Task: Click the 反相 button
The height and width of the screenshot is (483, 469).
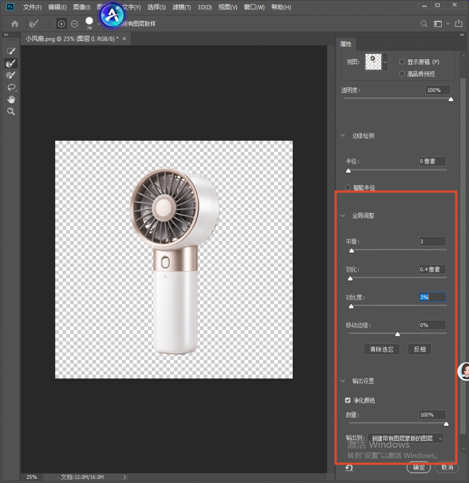Action: (x=420, y=350)
